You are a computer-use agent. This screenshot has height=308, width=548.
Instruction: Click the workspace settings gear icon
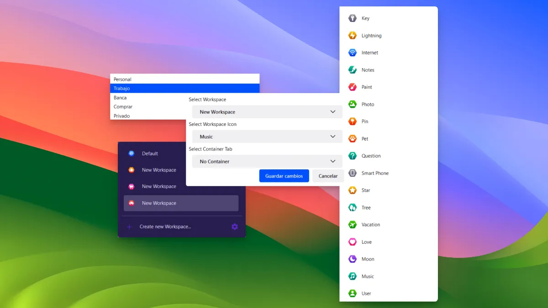pyautogui.click(x=235, y=227)
